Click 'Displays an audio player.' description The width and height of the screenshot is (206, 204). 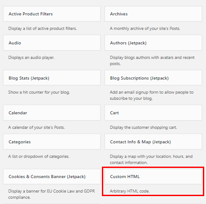click(31, 58)
